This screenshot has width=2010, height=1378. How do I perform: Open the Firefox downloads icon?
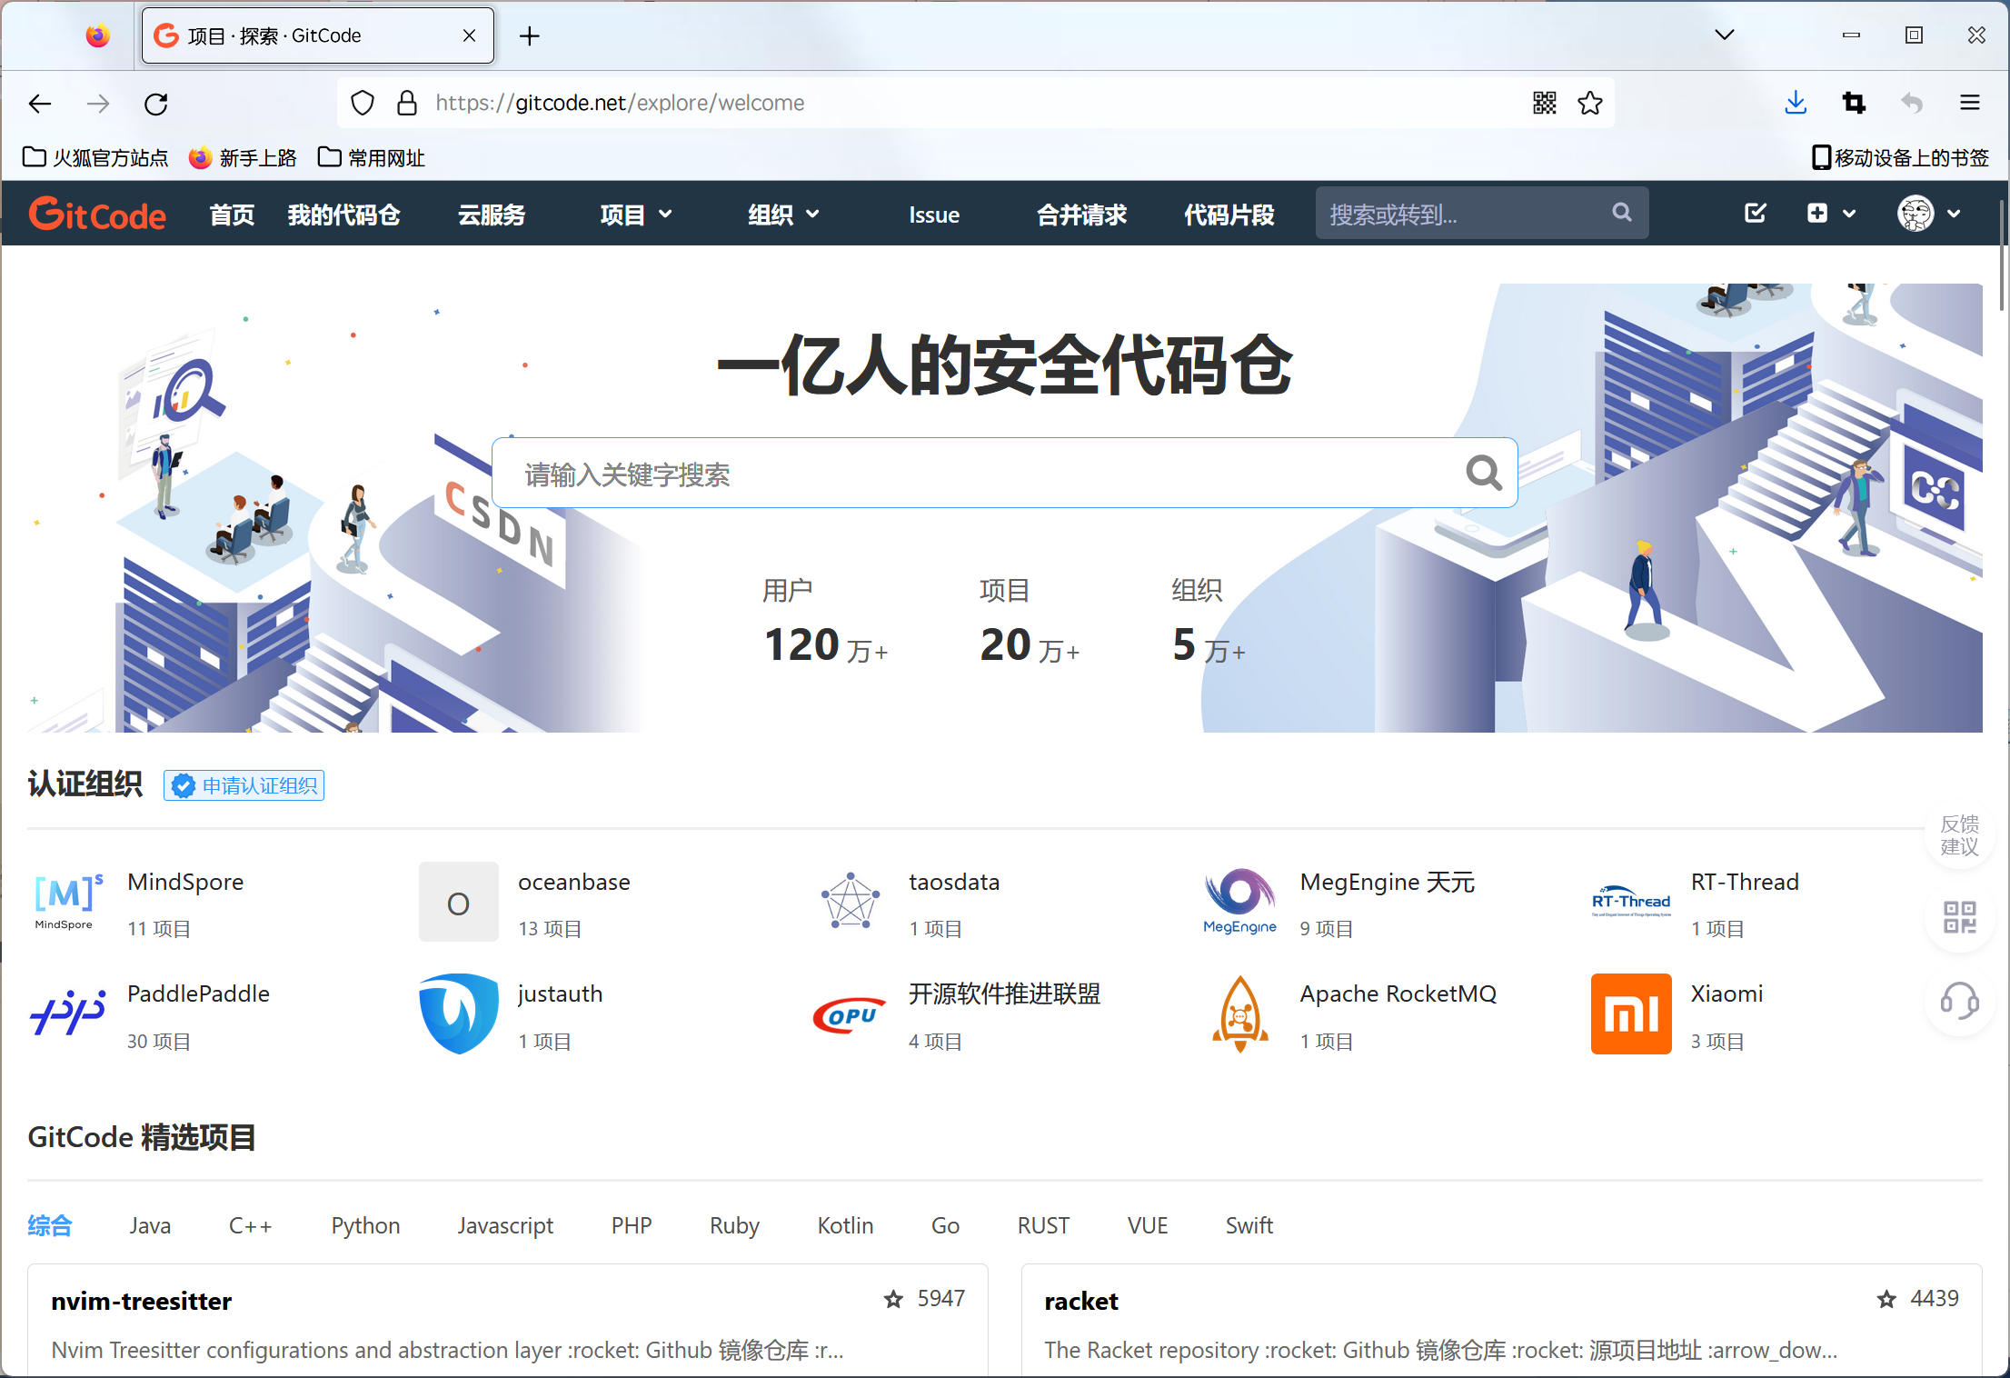[1795, 103]
